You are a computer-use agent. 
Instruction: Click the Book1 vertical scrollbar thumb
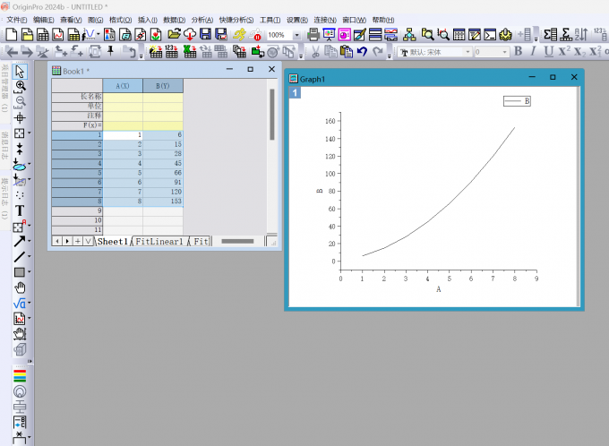tap(272, 115)
